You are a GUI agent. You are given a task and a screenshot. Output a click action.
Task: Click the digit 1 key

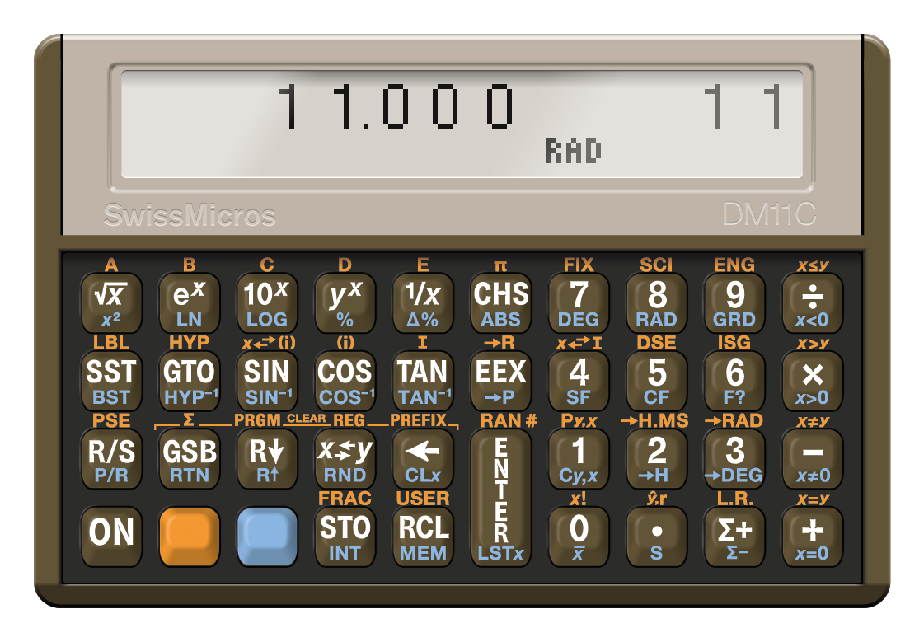tap(579, 459)
